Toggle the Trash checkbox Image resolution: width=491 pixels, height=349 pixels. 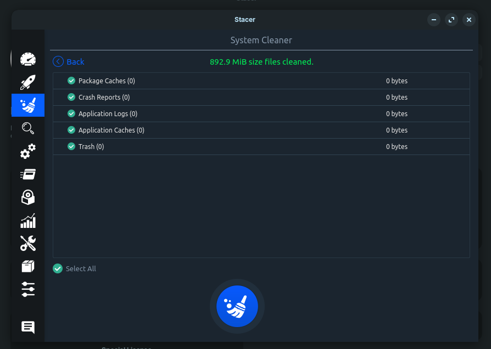pyautogui.click(x=71, y=146)
